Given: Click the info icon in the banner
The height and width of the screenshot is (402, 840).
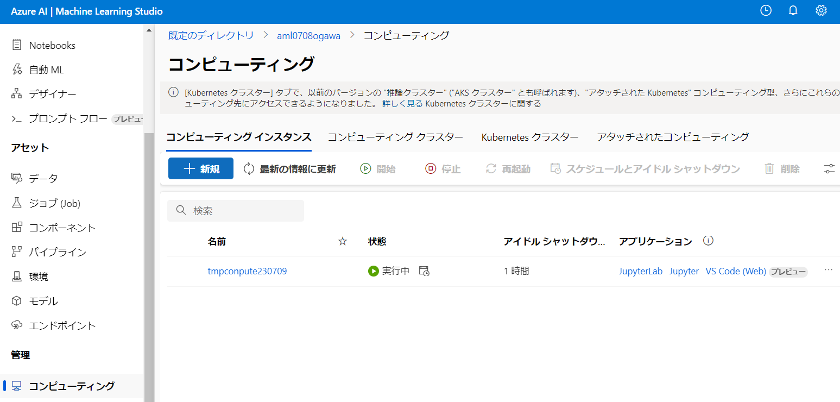Looking at the screenshot, I should 173,92.
